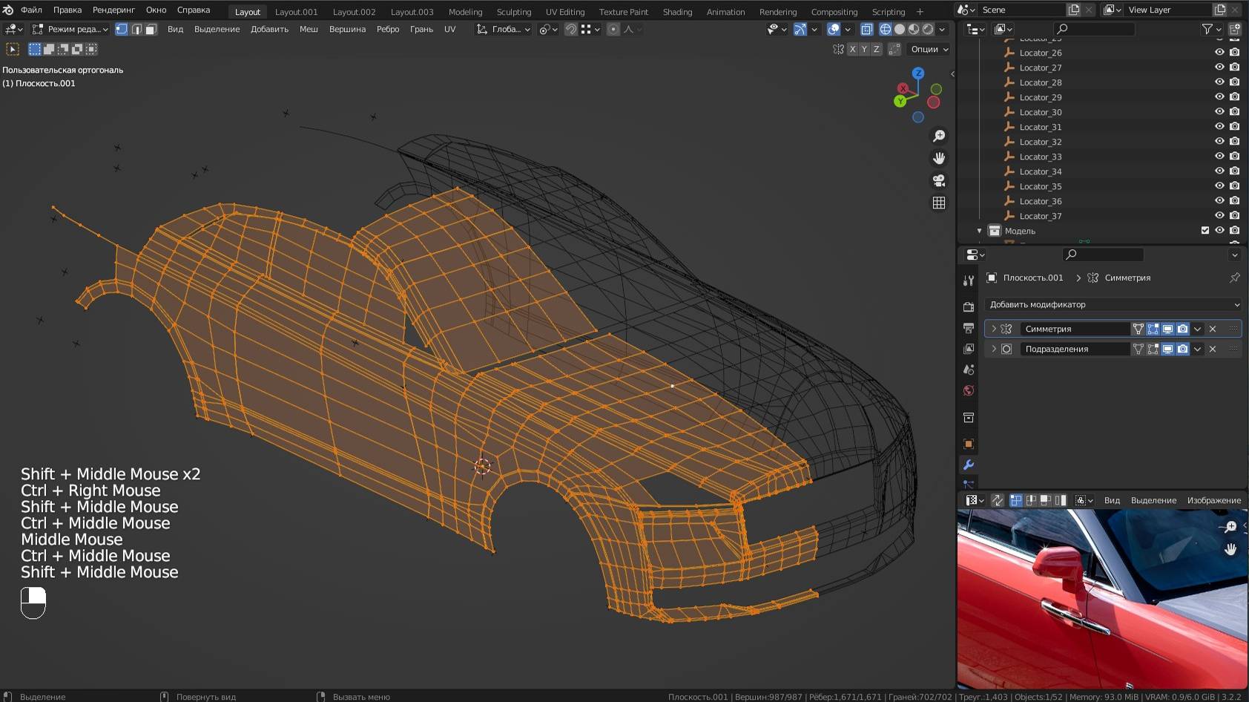The height and width of the screenshot is (702, 1249).
Task: Toggle Симметрия modifier render camera
Action: pos(1182,329)
